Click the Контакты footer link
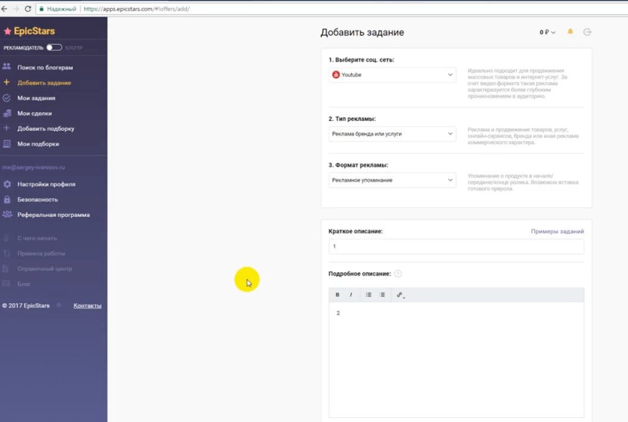The image size is (628, 422). (x=87, y=306)
